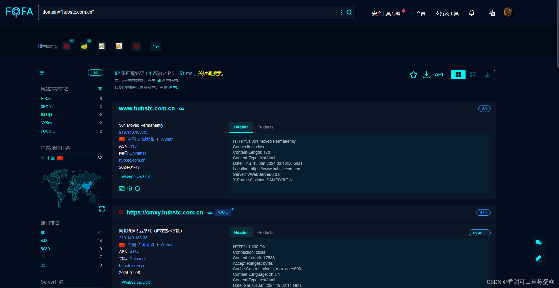559x288 pixels.
Task: Filter by port 22
Action: 43,265
